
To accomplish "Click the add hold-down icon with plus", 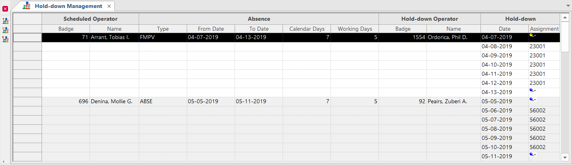I will (x=5, y=20).
